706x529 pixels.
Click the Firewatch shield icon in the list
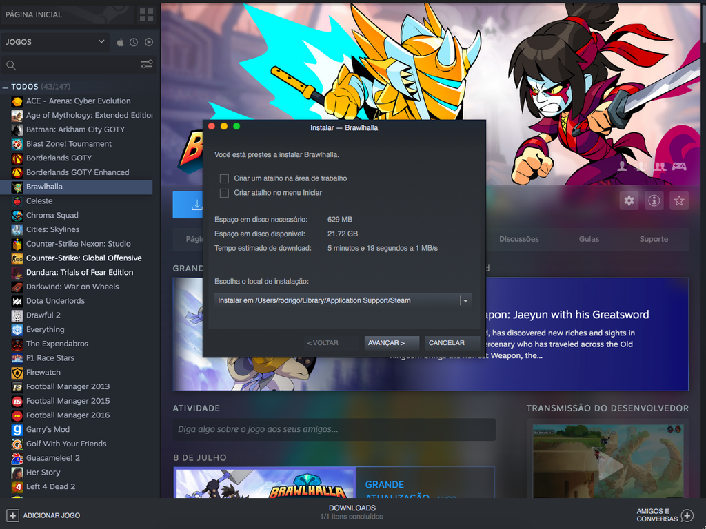coord(17,373)
